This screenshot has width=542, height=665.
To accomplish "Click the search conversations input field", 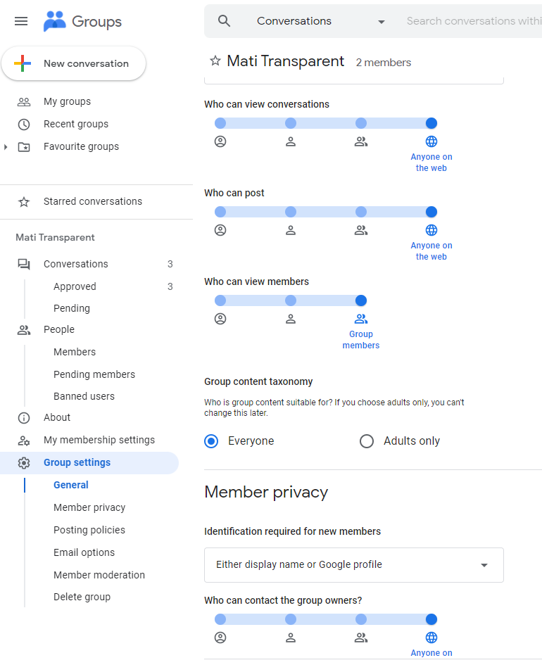I will (473, 21).
